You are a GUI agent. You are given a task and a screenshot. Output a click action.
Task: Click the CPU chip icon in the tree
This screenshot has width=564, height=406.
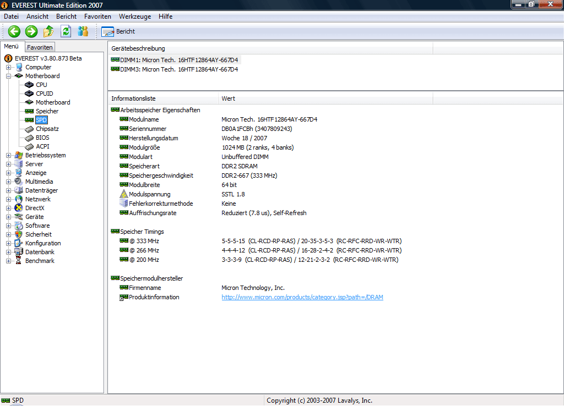coord(29,85)
